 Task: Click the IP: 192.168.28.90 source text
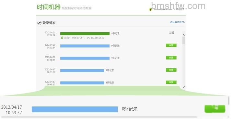pos(96,38)
